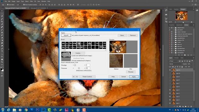Screen dimensions: 199x112
Task: Click the Preview button under After
Action: tap(131, 72)
